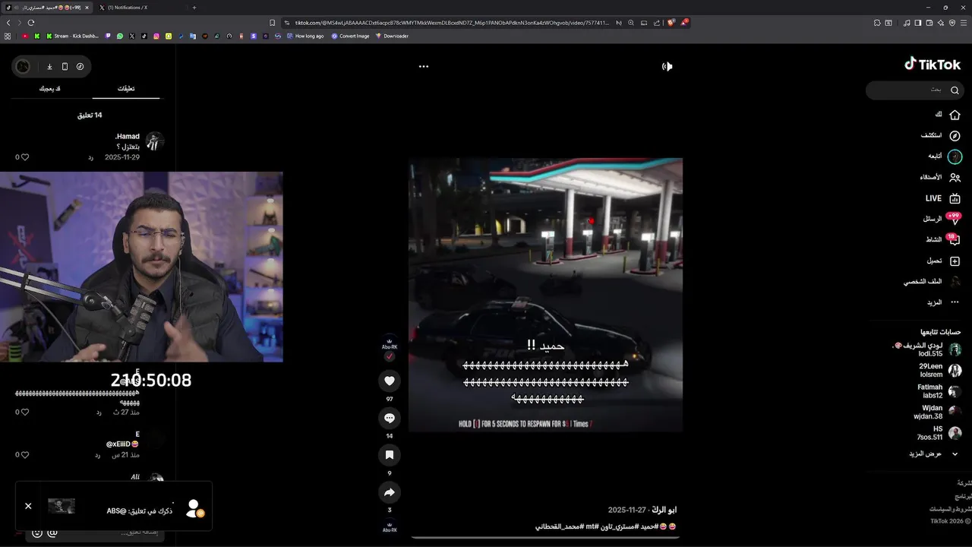The width and height of the screenshot is (972, 547).
Task: Open LIVE section in sidebar
Action: point(942,198)
